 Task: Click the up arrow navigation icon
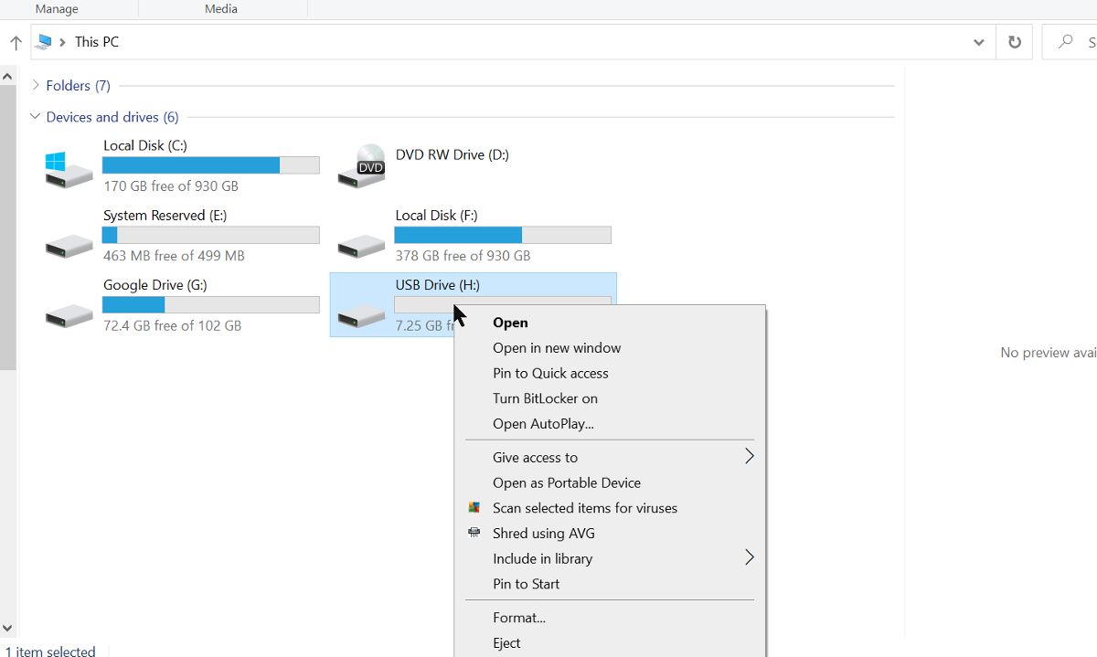click(x=16, y=42)
